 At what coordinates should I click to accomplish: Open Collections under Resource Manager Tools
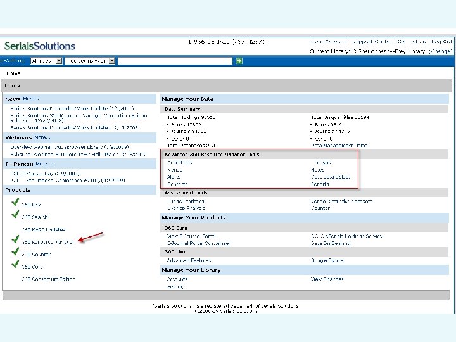(179, 163)
